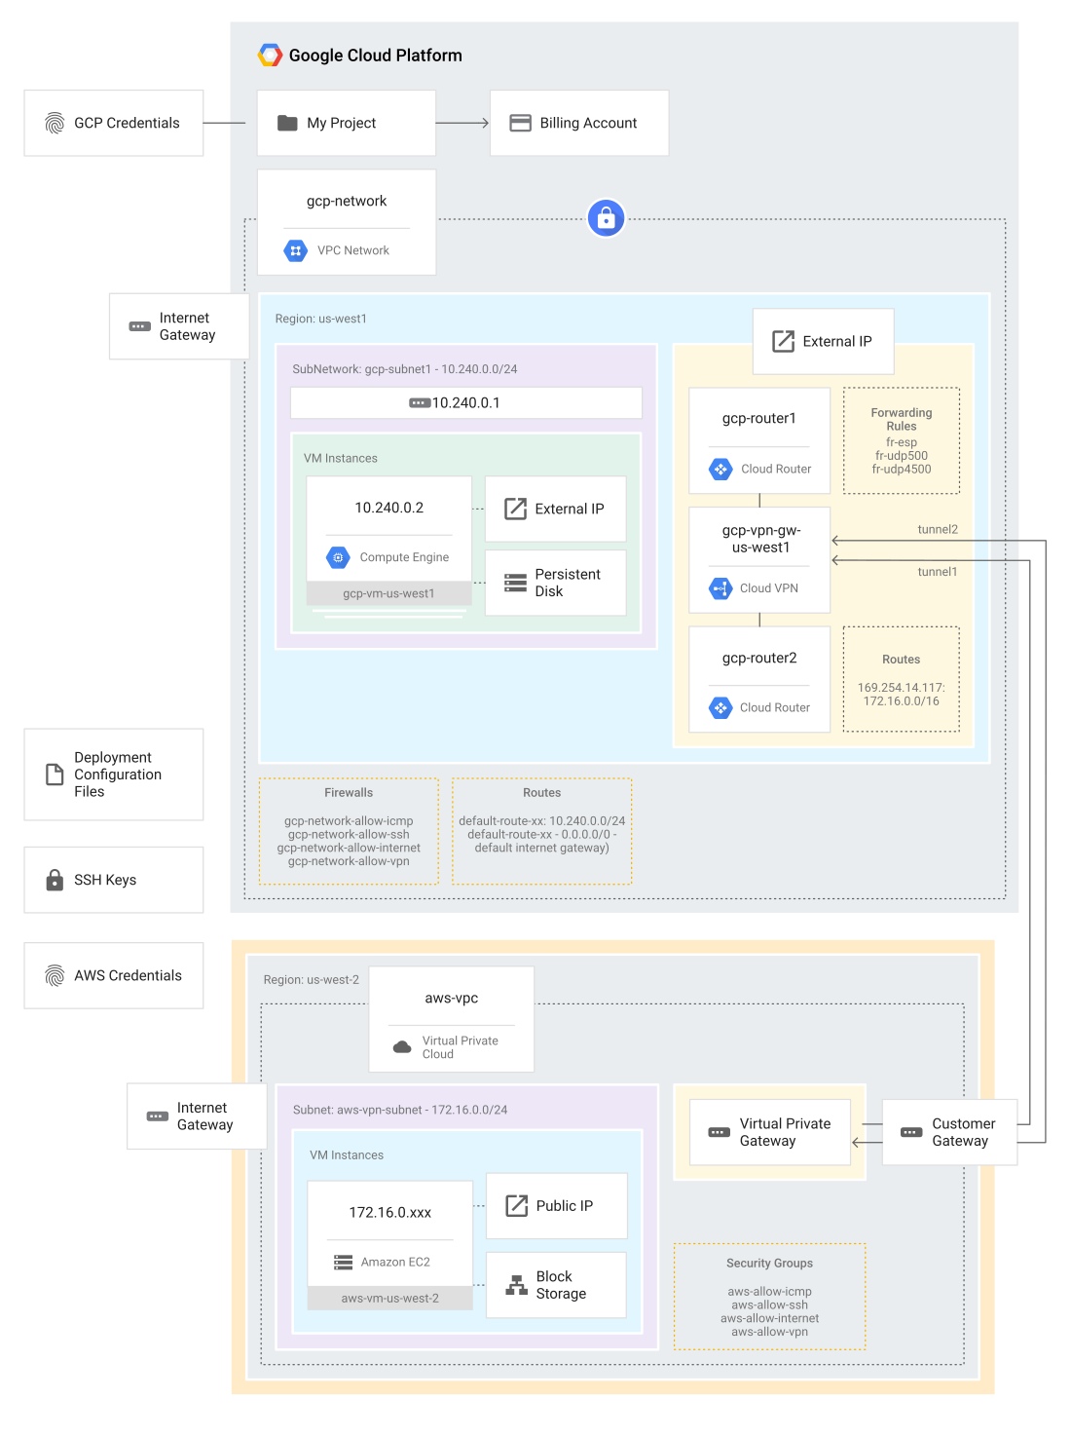
Task: Select the Public IP icon in the AWS subnet
Action: point(515,1205)
